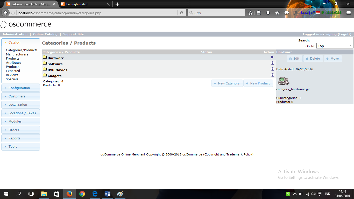The height and width of the screenshot is (199, 354).
Task: Open the Online Catalog header link
Action: tap(45, 34)
